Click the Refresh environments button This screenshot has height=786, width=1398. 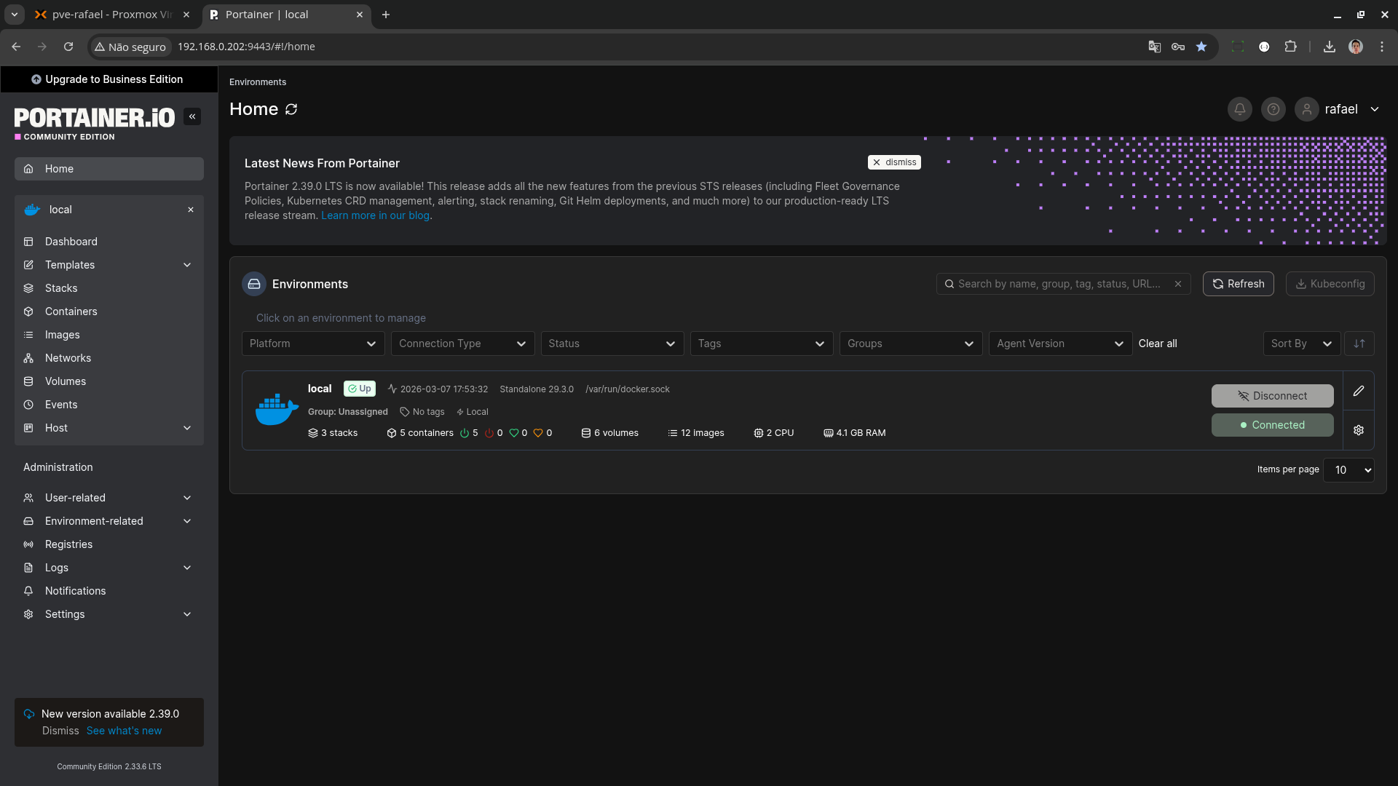point(1238,284)
